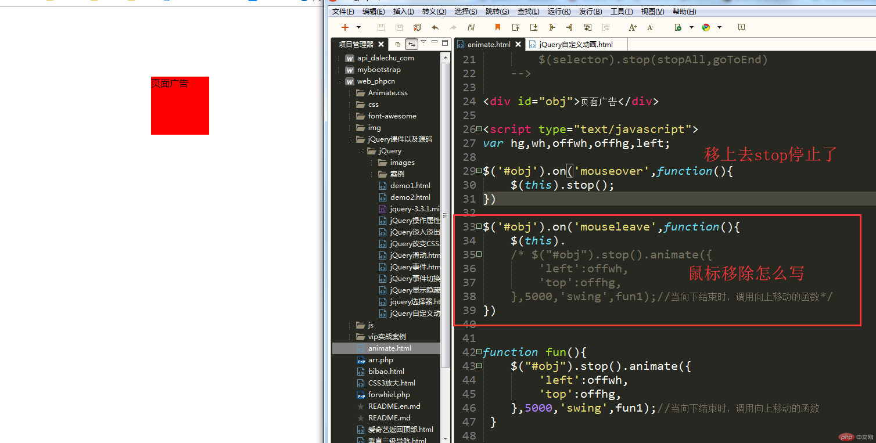This screenshot has height=443, width=876.
Task: Select the 项目管理器 panel tab
Action: tap(356, 44)
